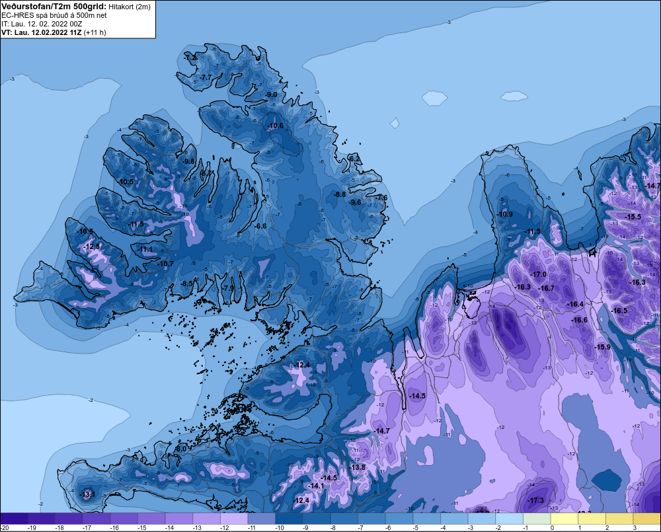Screen dimensions: 661x532
Task: Click the line "EC-HRES spá brúuð á 500m net"
Action: click(x=54, y=15)
